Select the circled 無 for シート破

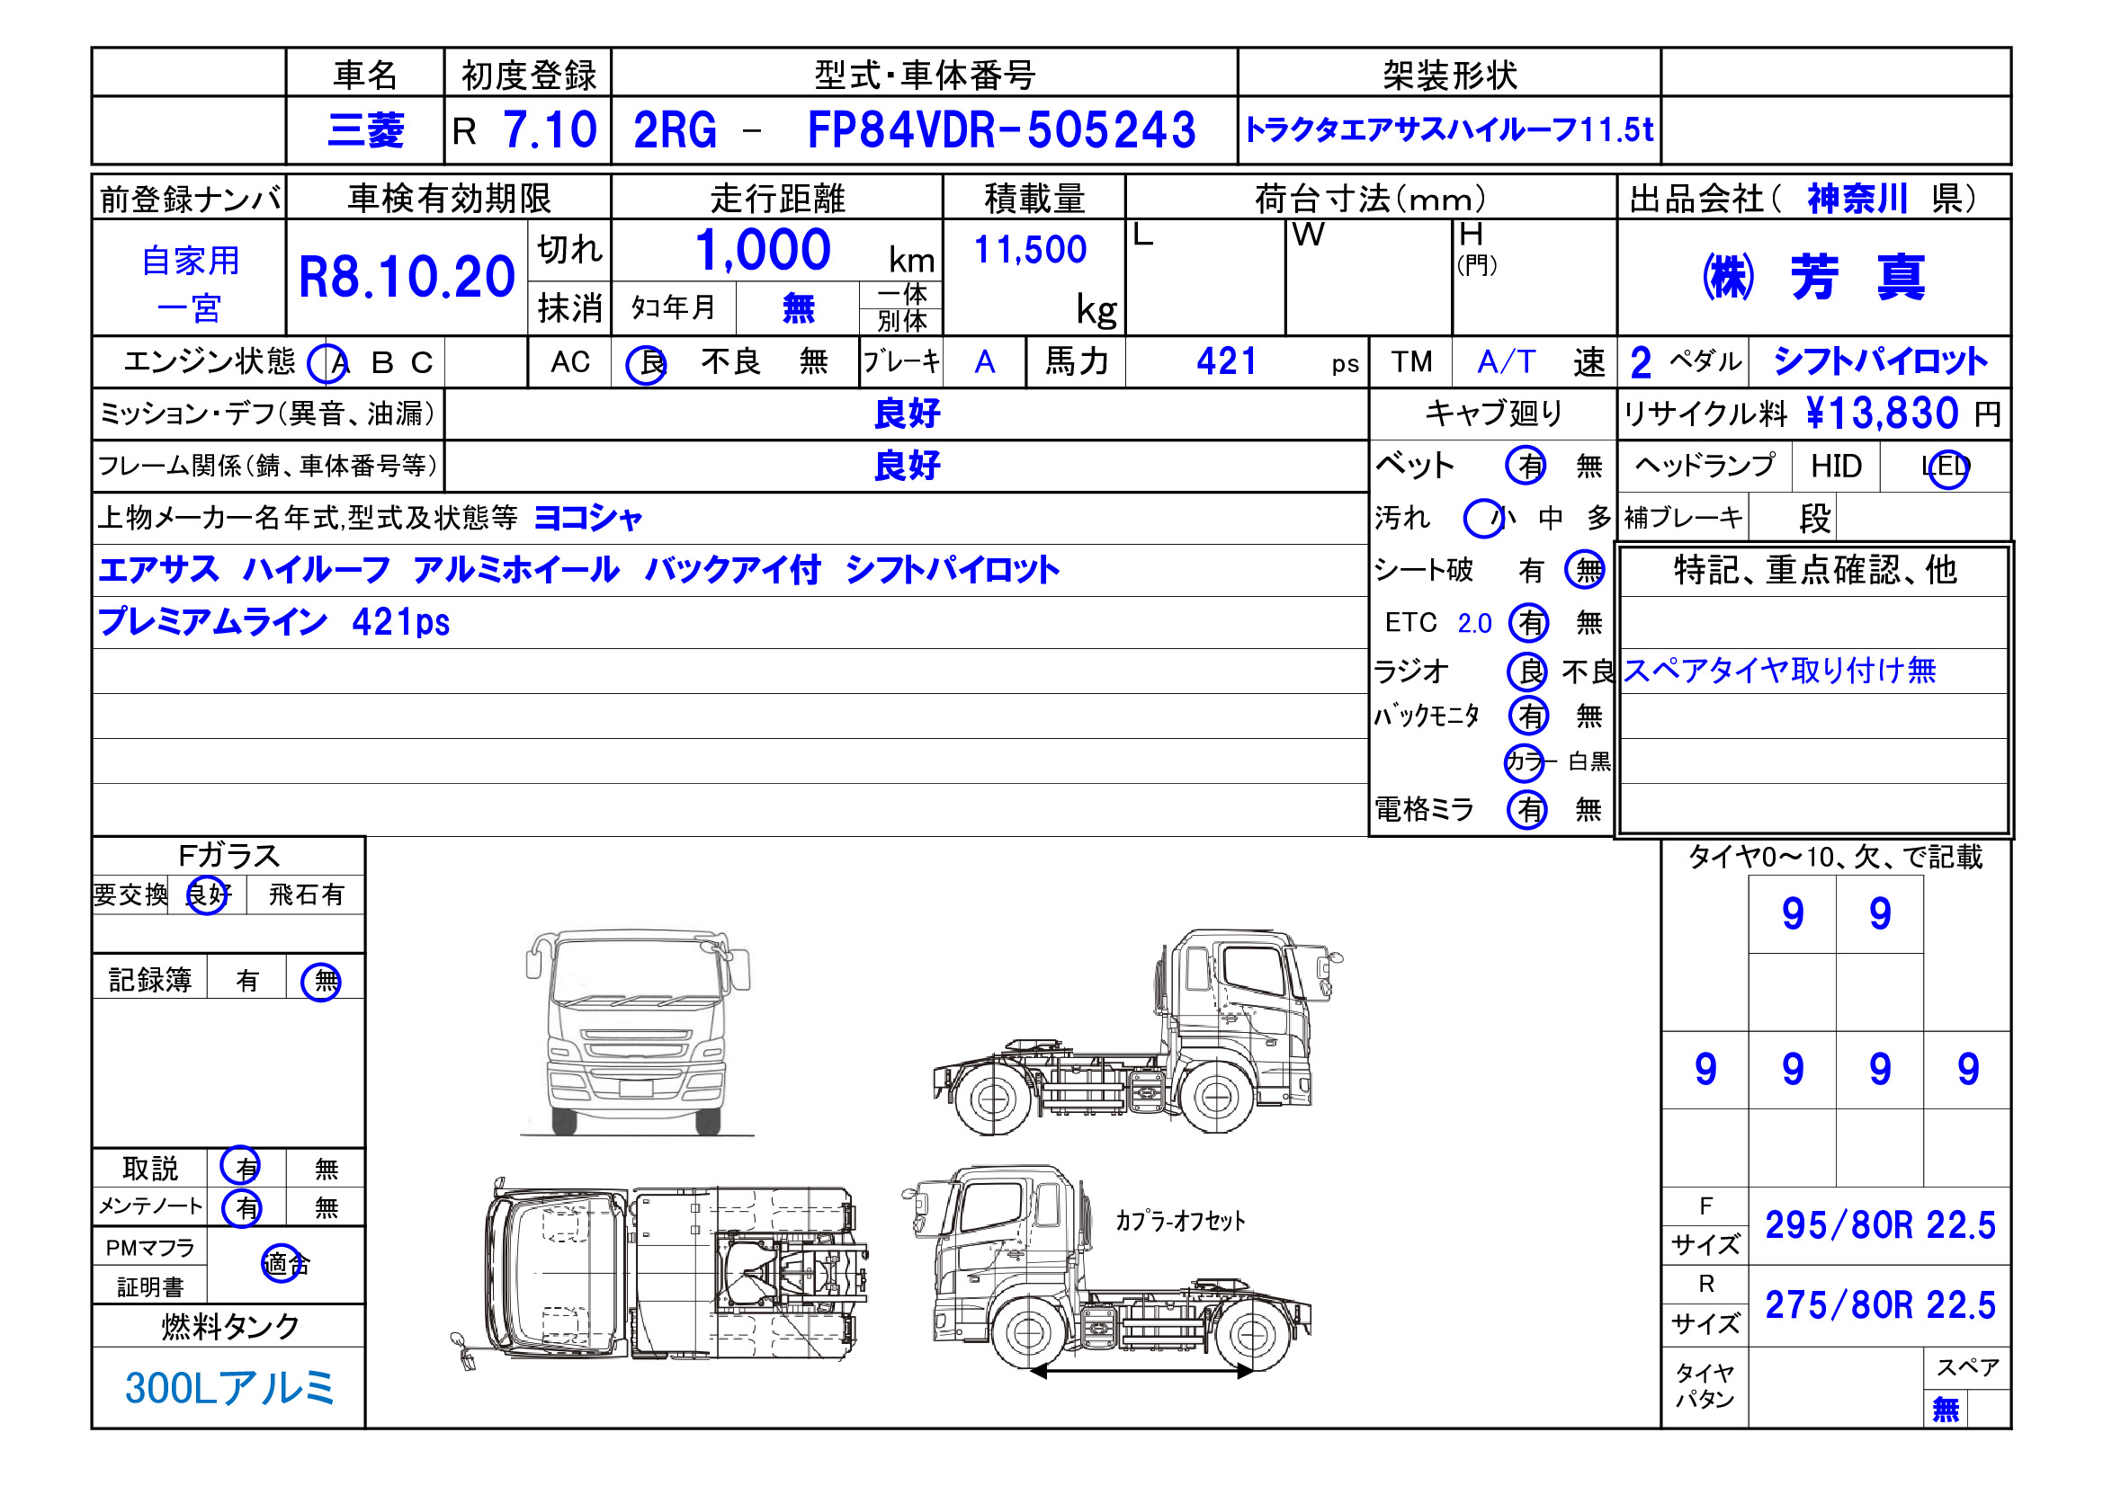click(x=1585, y=571)
